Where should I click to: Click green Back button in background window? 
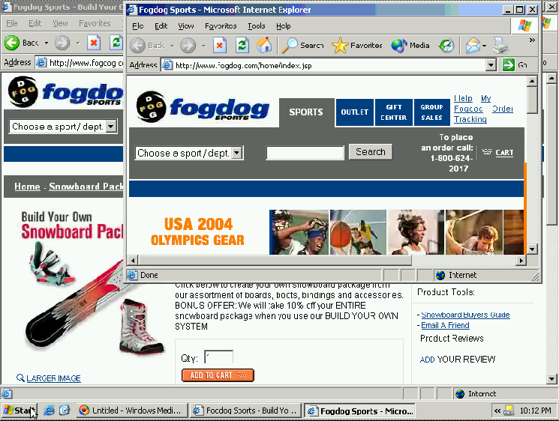pos(22,43)
